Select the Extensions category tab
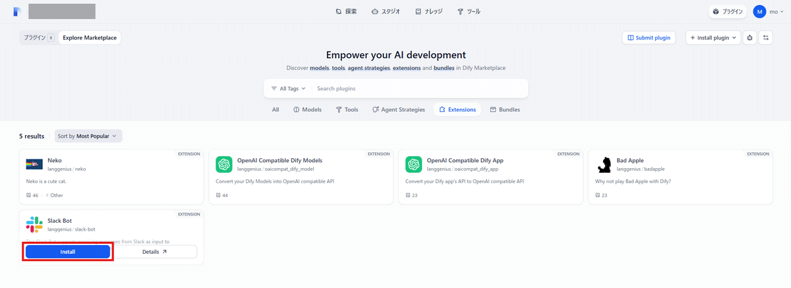Image resolution: width=791 pixels, height=288 pixels. (457, 109)
